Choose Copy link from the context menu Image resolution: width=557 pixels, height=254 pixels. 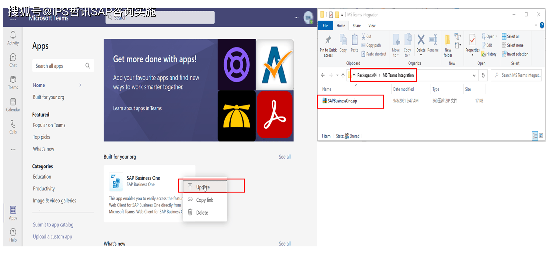pyautogui.click(x=205, y=200)
